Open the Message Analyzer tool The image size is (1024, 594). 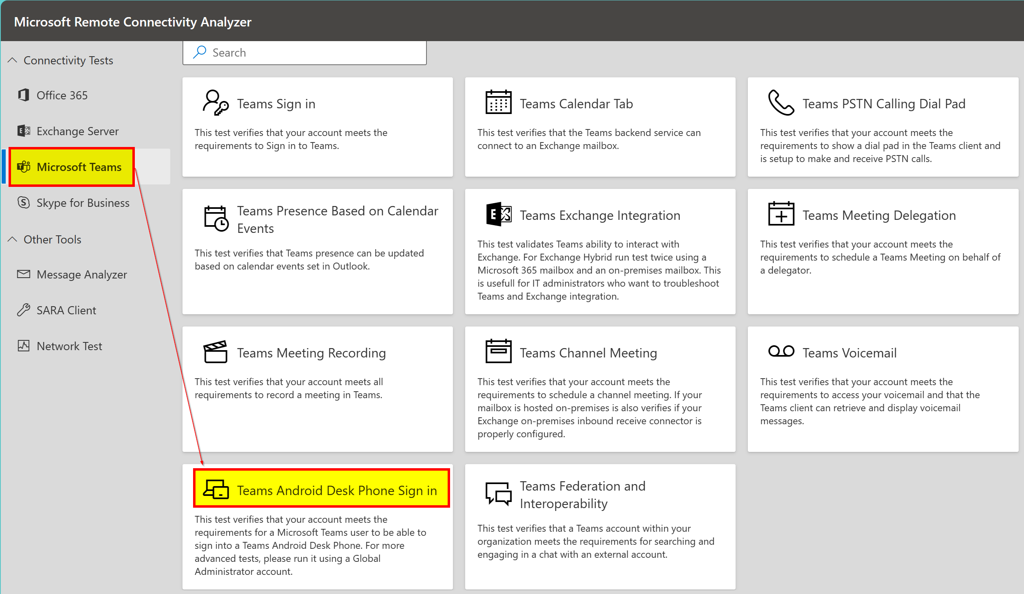[x=81, y=274]
